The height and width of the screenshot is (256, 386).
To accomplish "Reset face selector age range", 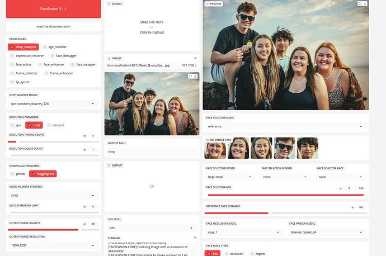I will [x=342, y=188].
